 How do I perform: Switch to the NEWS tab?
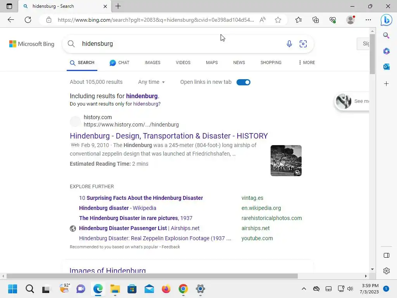[239, 62]
